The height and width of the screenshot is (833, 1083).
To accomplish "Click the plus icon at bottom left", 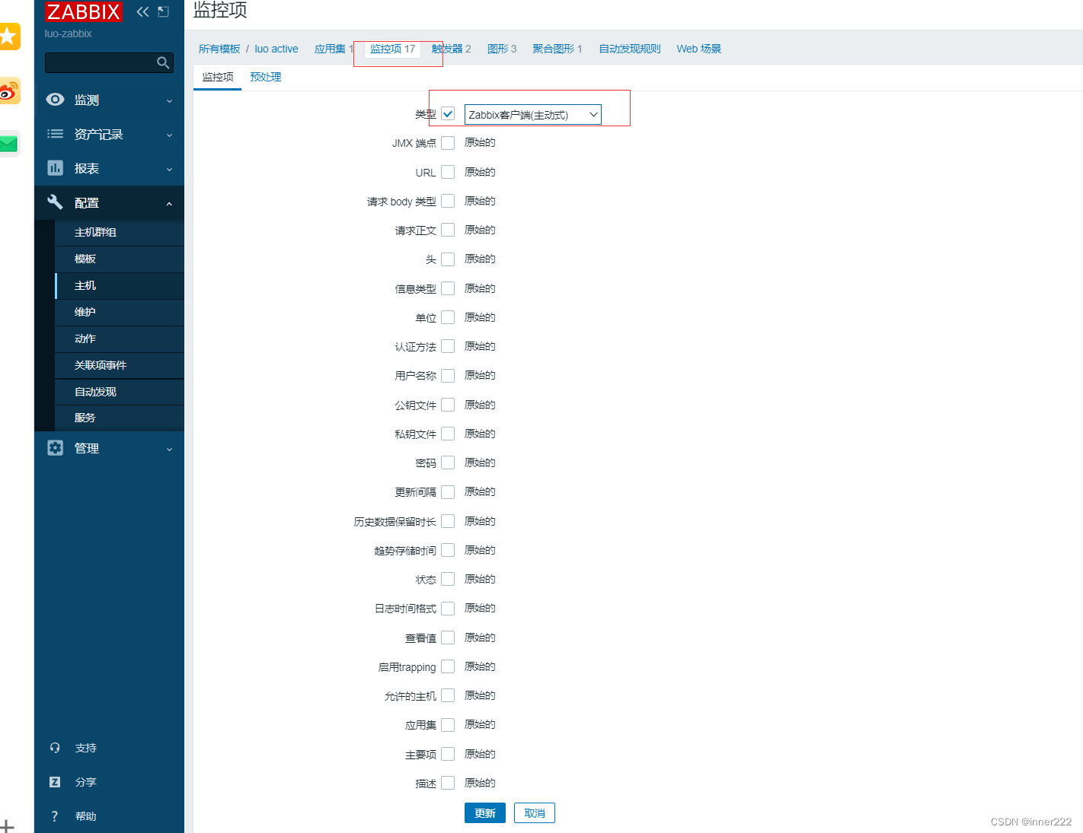I will 7,826.
